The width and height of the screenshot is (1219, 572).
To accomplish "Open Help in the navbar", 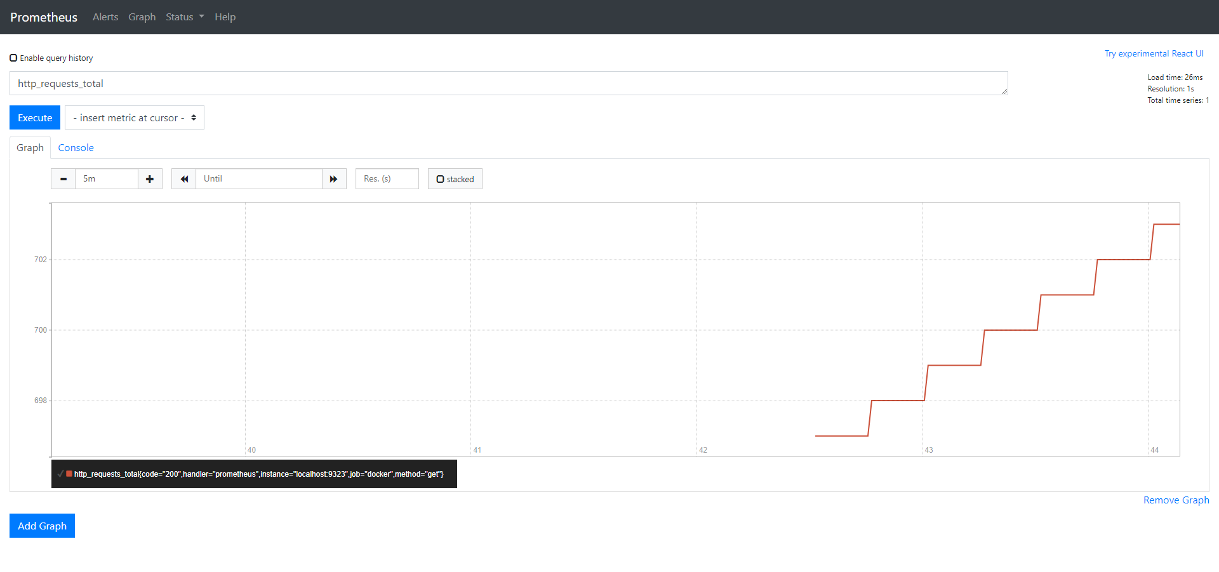I will (225, 17).
